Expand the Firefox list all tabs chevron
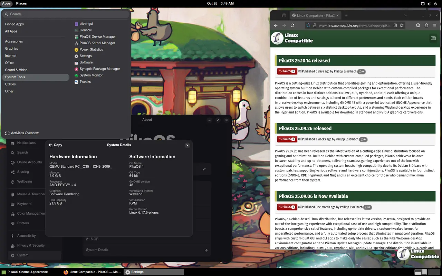The height and width of the screenshot is (276, 442). (x=406, y=16)
